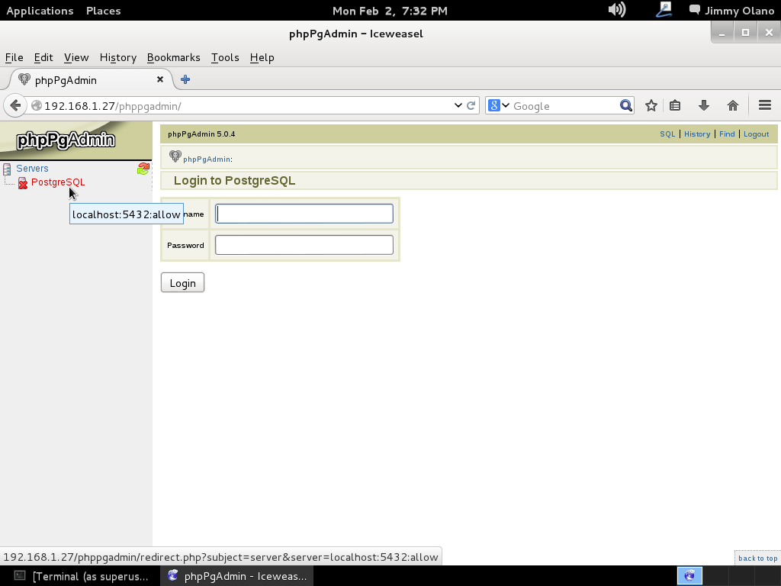Screen dimensions: 781x586
Task: Open the Tools menu
Action: [224, 57]
